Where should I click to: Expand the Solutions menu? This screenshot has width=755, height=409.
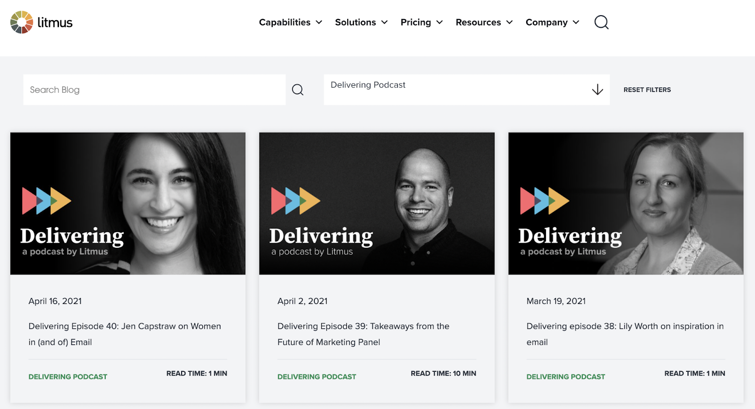(361, 22)
